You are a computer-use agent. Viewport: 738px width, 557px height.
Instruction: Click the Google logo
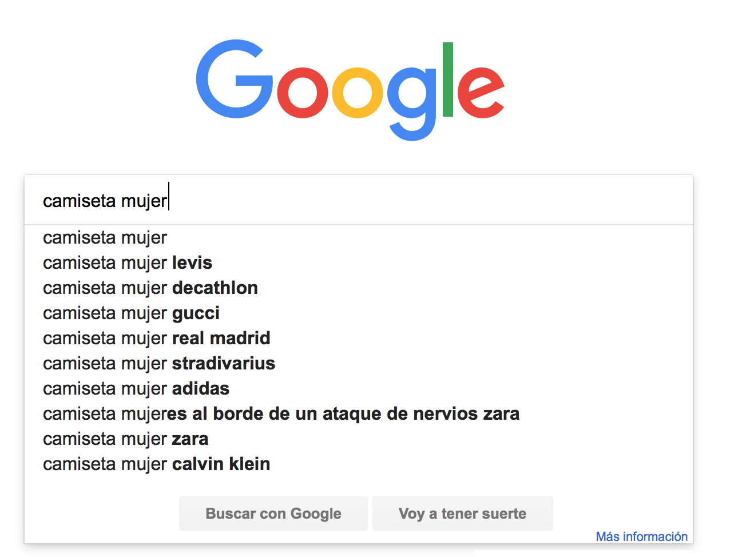(x=350, y=90)
